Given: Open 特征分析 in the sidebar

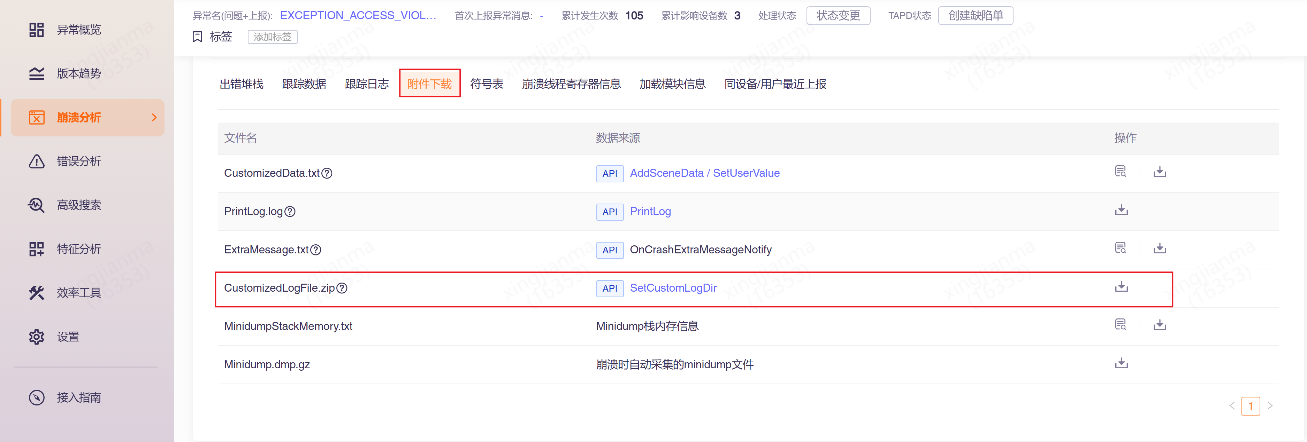Looking at the screenshot, I should click(79, 249).
